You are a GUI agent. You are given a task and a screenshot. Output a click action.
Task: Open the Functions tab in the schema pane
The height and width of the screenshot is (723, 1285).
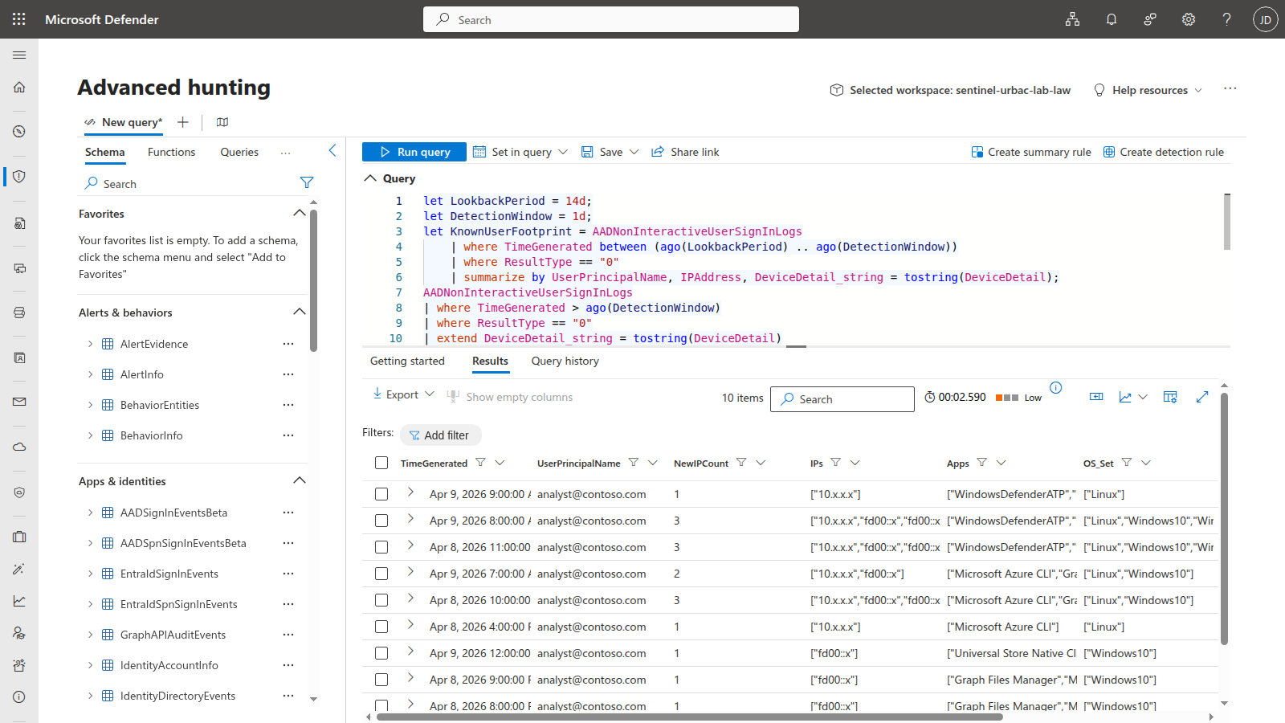click(x=171, y=152)
